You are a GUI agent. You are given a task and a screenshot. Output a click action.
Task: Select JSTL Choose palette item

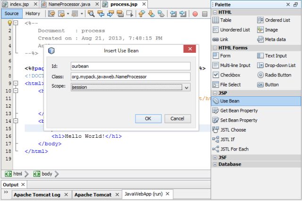coord(229,130)
